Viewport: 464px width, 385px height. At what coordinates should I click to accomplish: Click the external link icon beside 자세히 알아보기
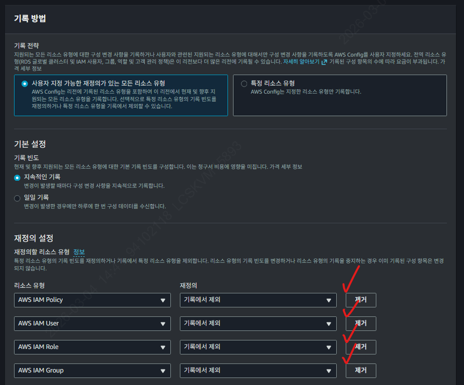coord(324,62)
